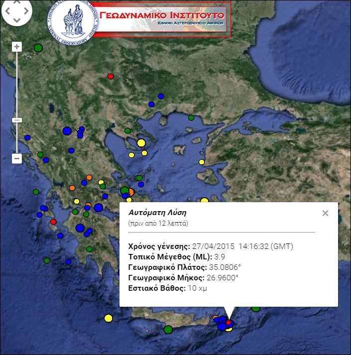Select the large green marker beside the zoom-in button
This screenshot has width=351, height=355.
38,48
